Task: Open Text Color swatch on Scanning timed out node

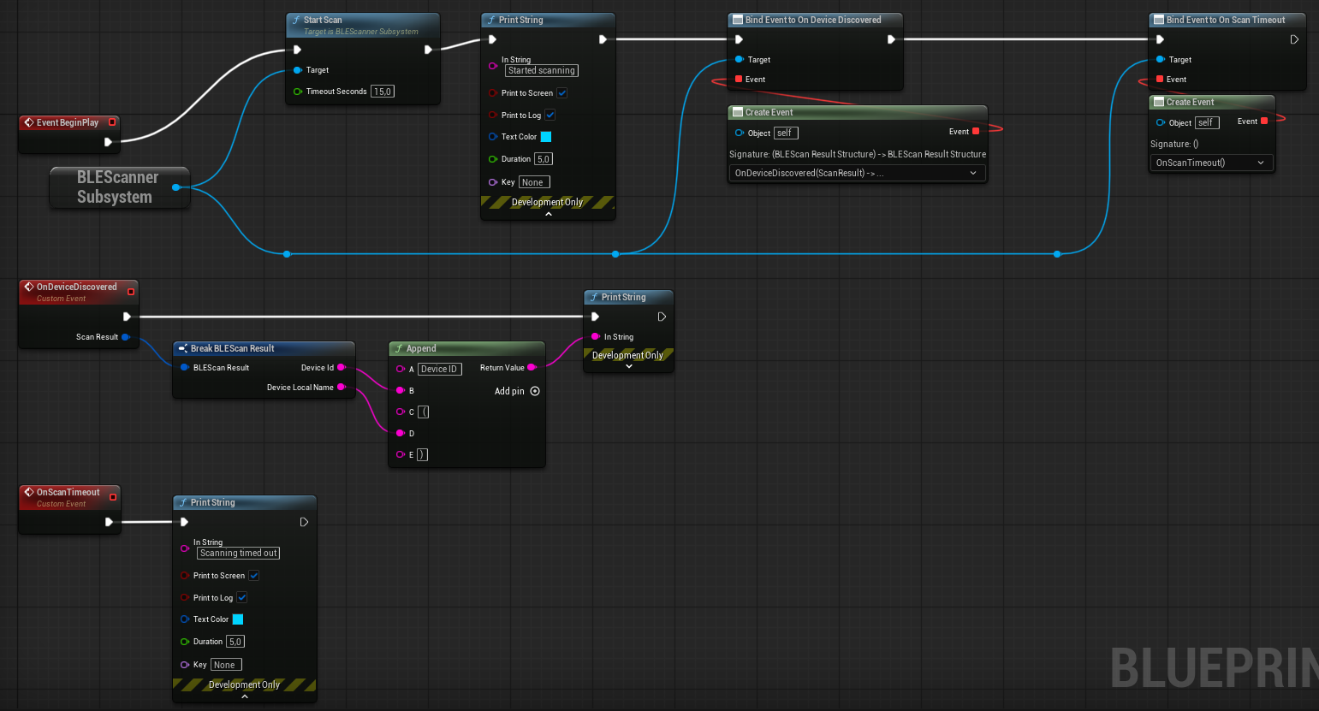Action: coord(238,619)
